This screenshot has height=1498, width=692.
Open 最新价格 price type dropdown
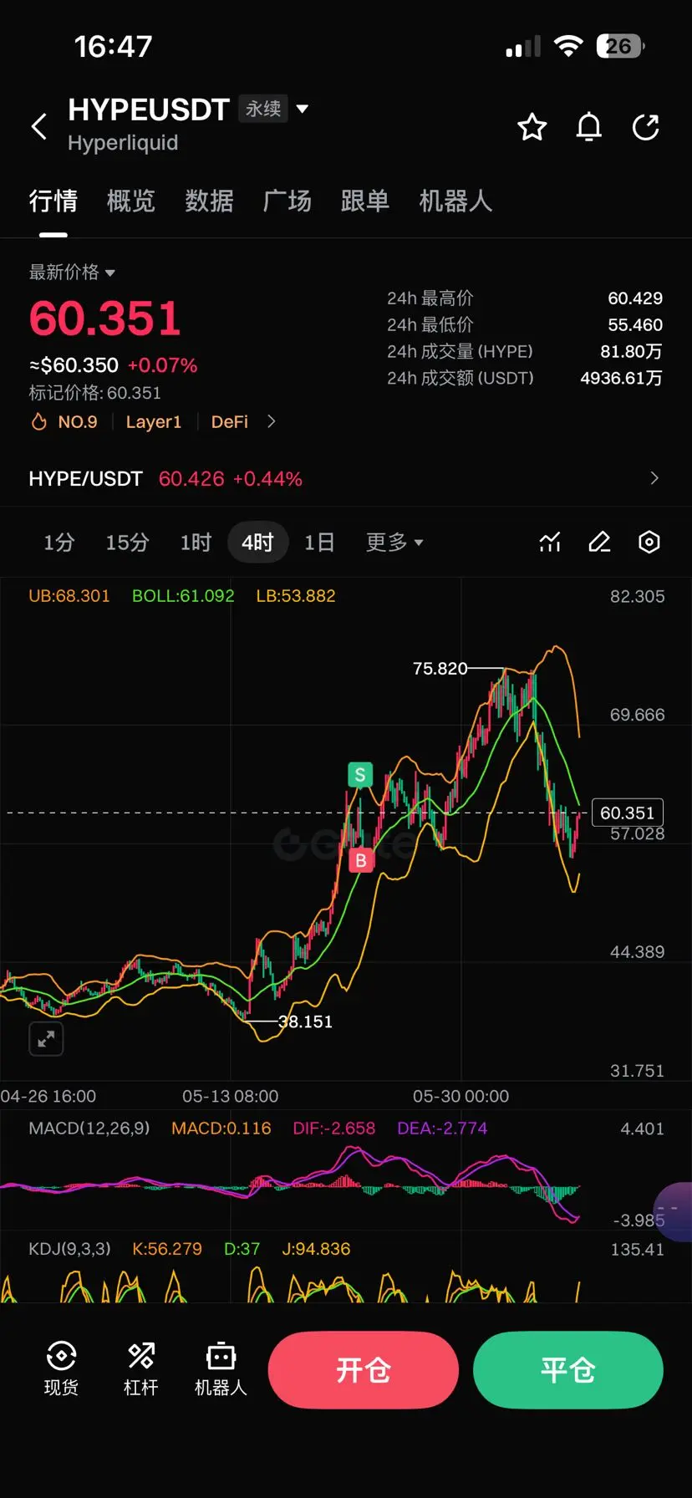coord(72,273)
